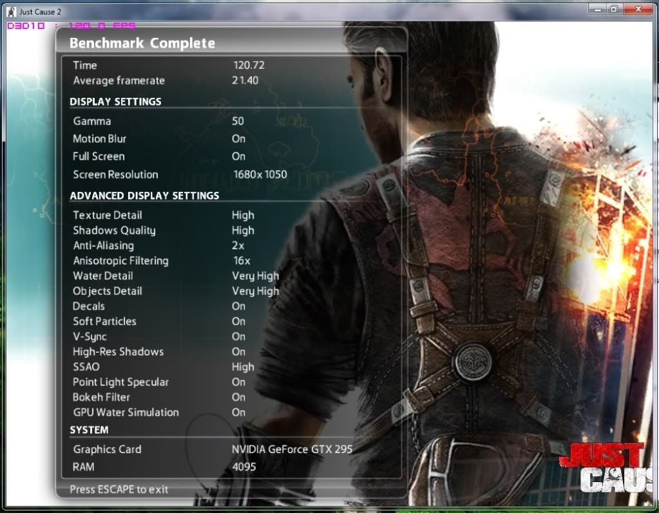This screenshot has height=513, width=659.
Task: Click the Just Cause 2 title bar icon
Action: pyautogui.click(x=12, y=12)
